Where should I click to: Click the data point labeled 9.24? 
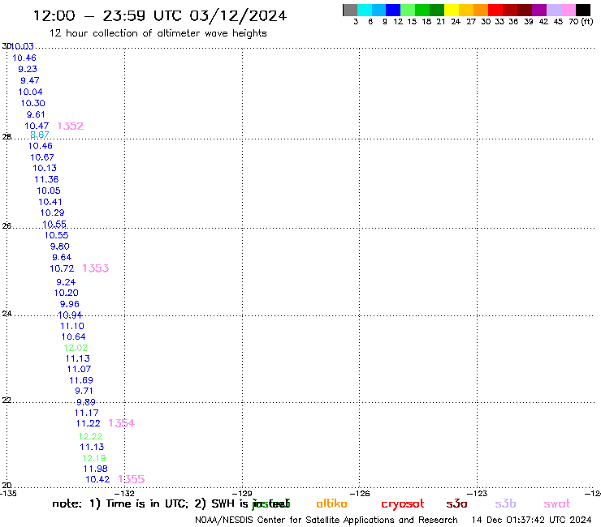pos(66,282)
